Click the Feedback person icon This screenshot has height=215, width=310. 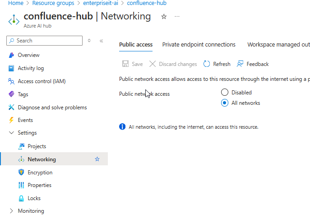pyautogui.click(x=240, y=64)
